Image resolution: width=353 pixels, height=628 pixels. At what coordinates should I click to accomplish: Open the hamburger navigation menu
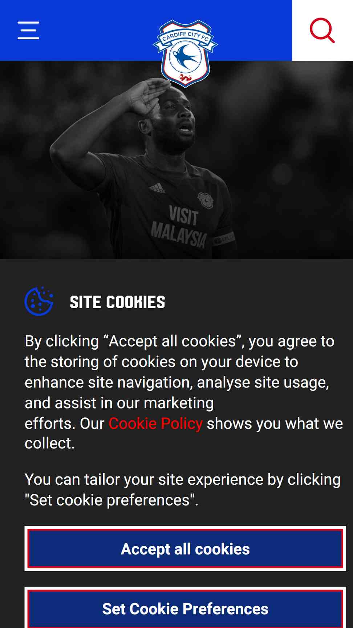point(28,30)
